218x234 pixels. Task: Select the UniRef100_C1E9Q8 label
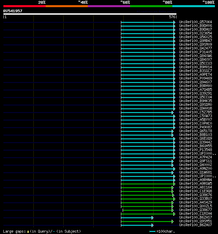pos(196,191)
